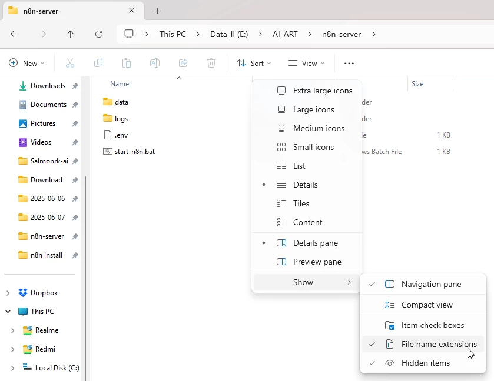
Task: Click AI_ART in the address breadcrumb
Action: click(x=285, y=34)
